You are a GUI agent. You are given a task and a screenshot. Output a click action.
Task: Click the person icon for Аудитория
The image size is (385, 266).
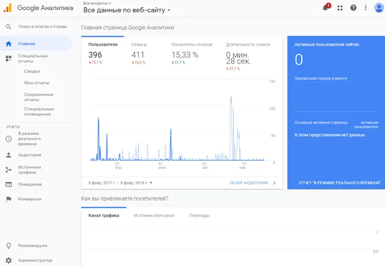click(8, 155)
